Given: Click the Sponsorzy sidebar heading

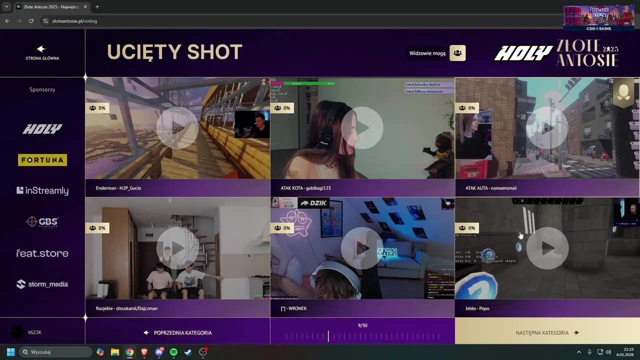Looking at the screenshot, I should (x=42, y=89).
